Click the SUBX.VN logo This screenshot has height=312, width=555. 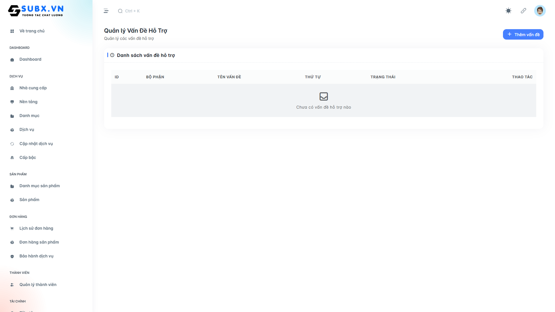coord(36,11)
